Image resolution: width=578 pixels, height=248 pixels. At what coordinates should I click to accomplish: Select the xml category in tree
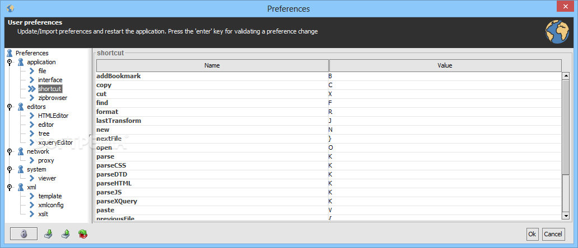(x=32, y=187)
